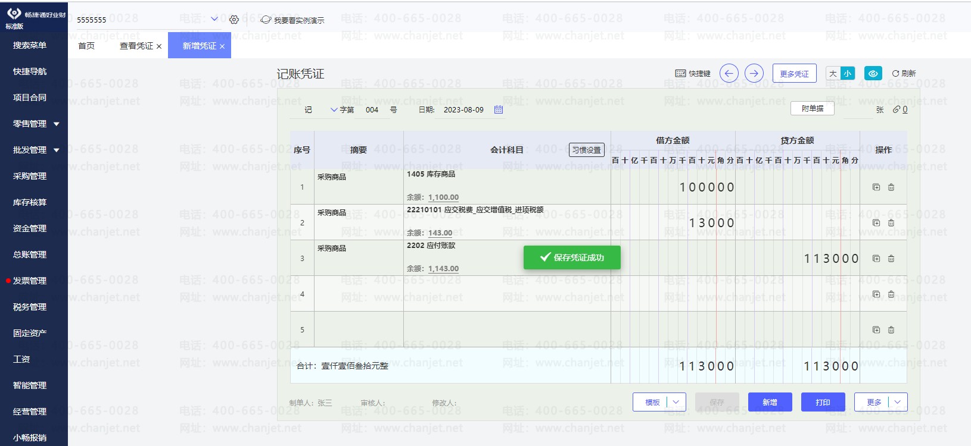Delete row 1 库存商品 entry
Screen dimensions: 971x446
891,187
